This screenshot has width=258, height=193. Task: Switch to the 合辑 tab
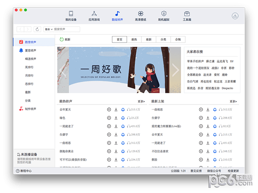pos(178,40)
